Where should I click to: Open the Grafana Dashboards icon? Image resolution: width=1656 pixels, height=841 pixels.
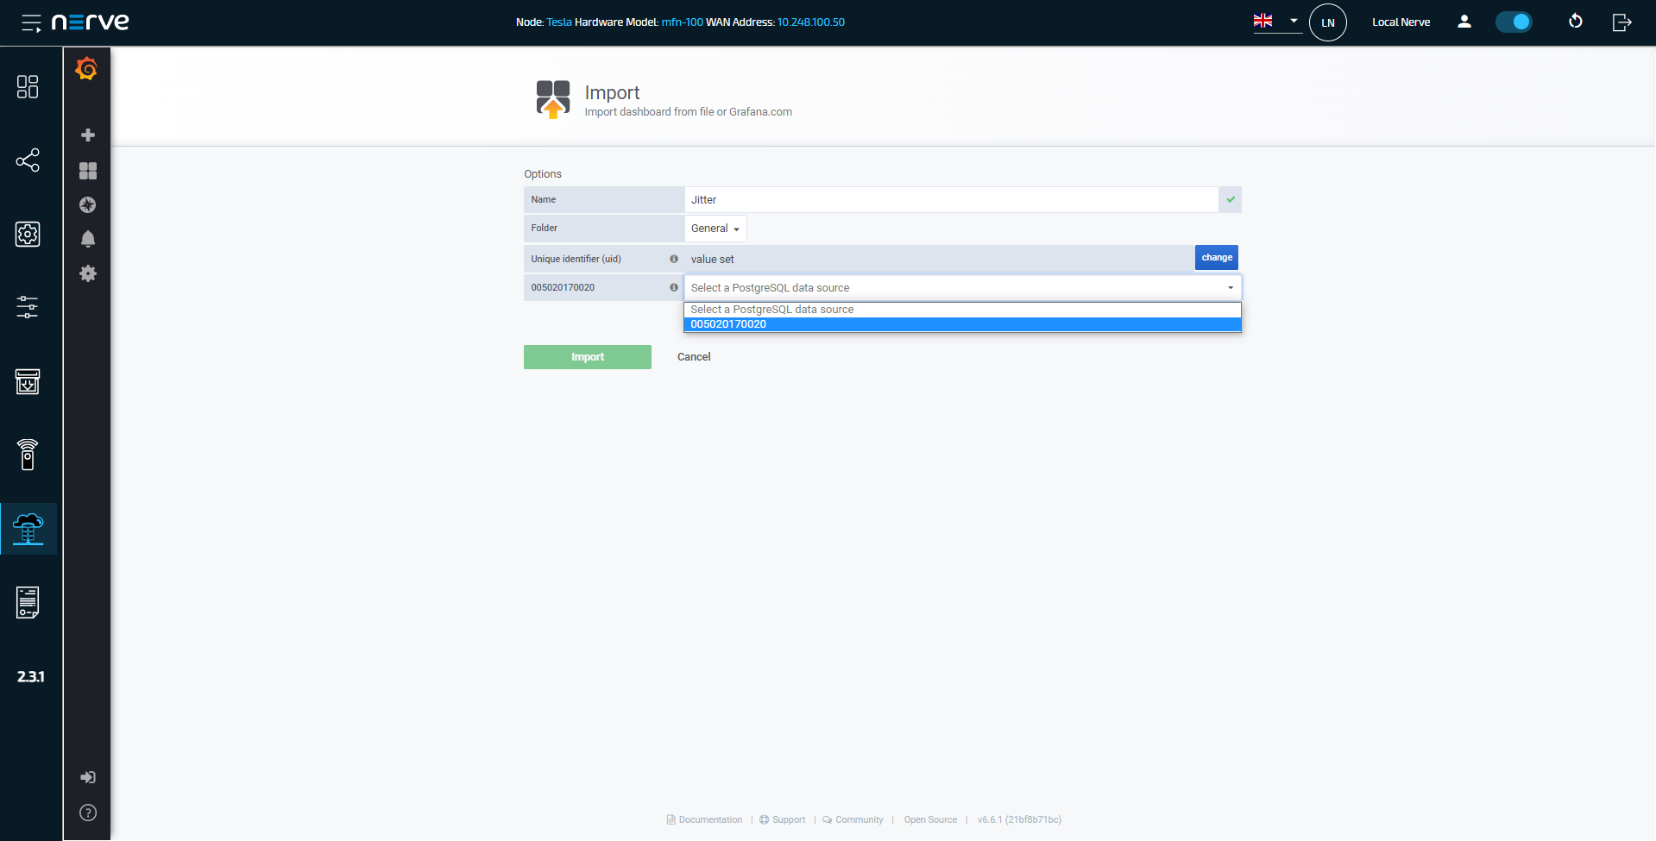click(87, 171)
